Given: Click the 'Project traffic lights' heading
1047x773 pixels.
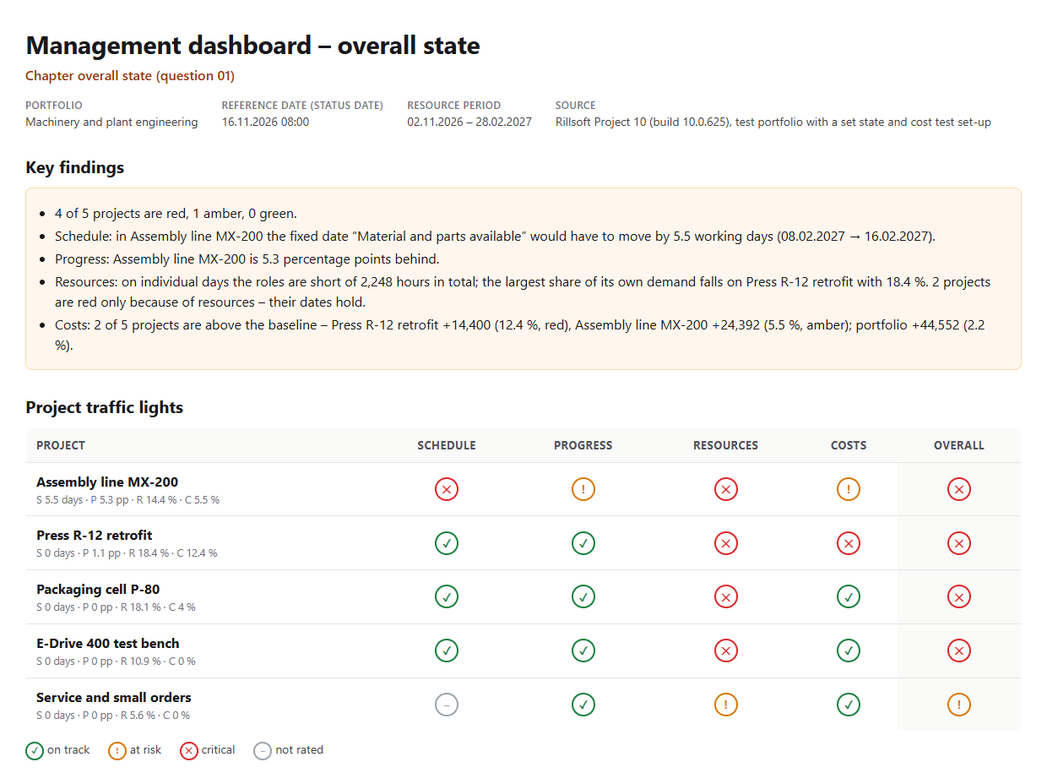Looking at the screenshot, I should 105,407.
